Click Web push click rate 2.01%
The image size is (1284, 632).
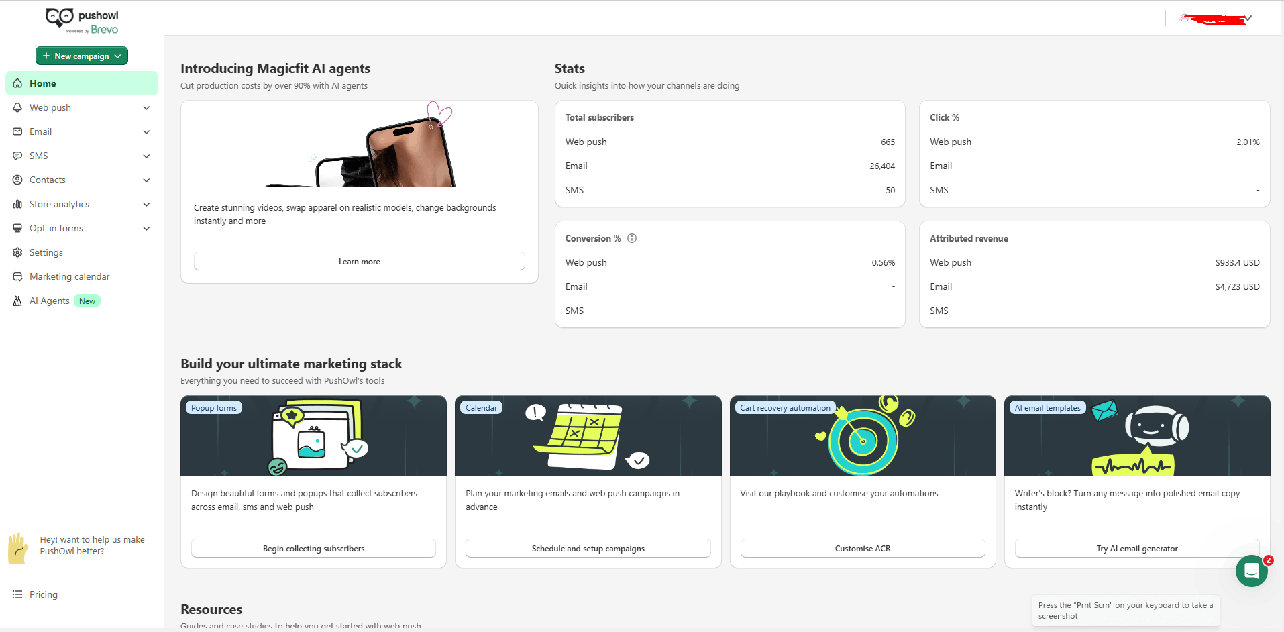[1248, 142]
